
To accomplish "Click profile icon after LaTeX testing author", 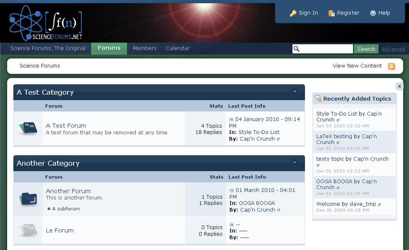I will point(338,143).
